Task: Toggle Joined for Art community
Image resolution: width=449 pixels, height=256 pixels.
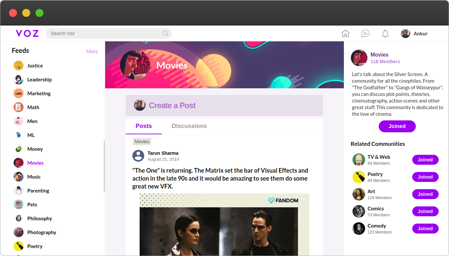Action: pos(425,194)
